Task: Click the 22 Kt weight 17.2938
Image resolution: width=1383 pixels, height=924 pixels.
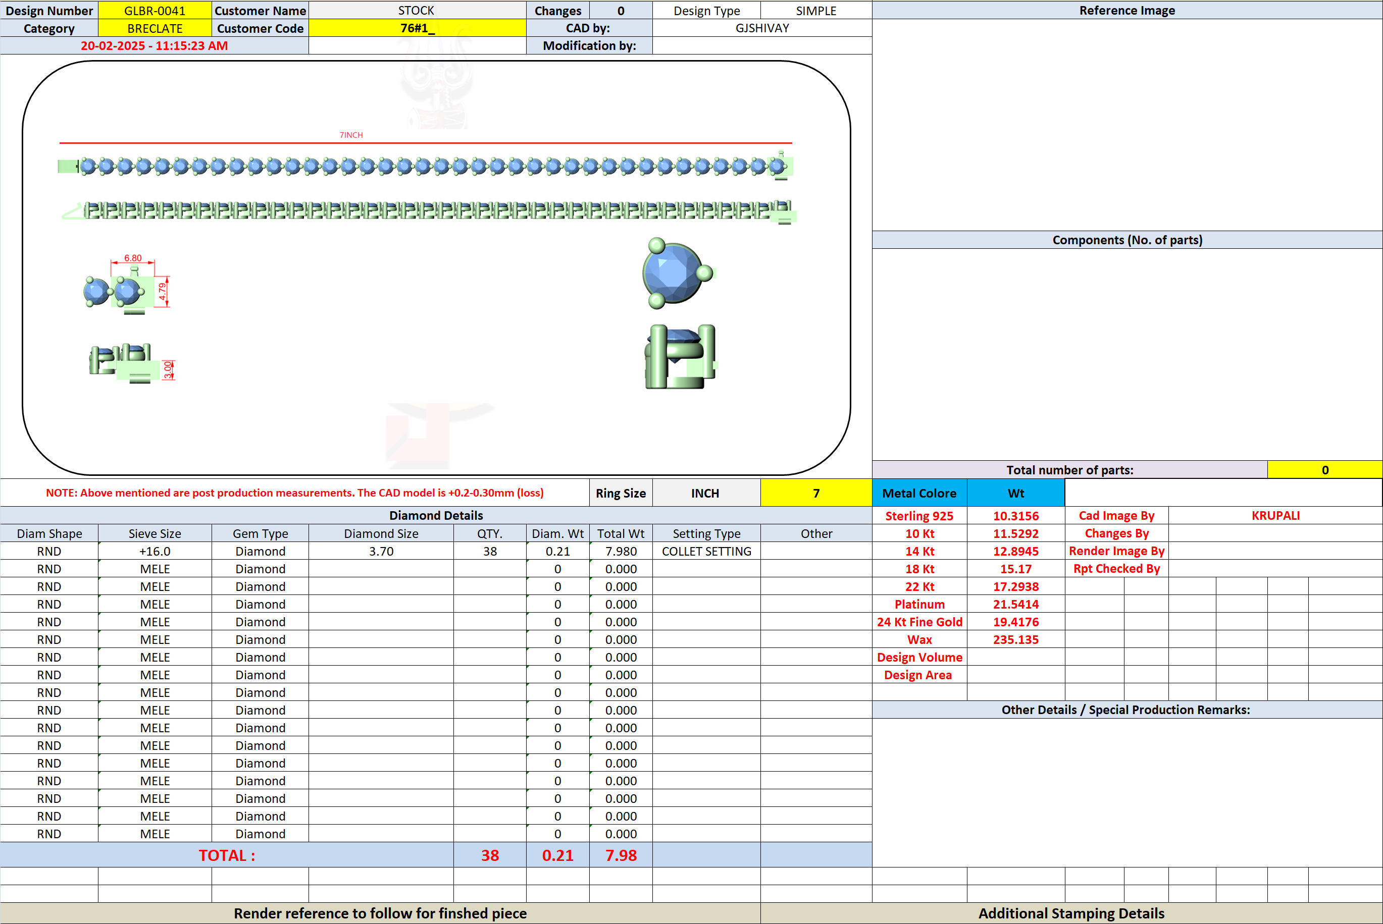Action: pos(1016,586)
